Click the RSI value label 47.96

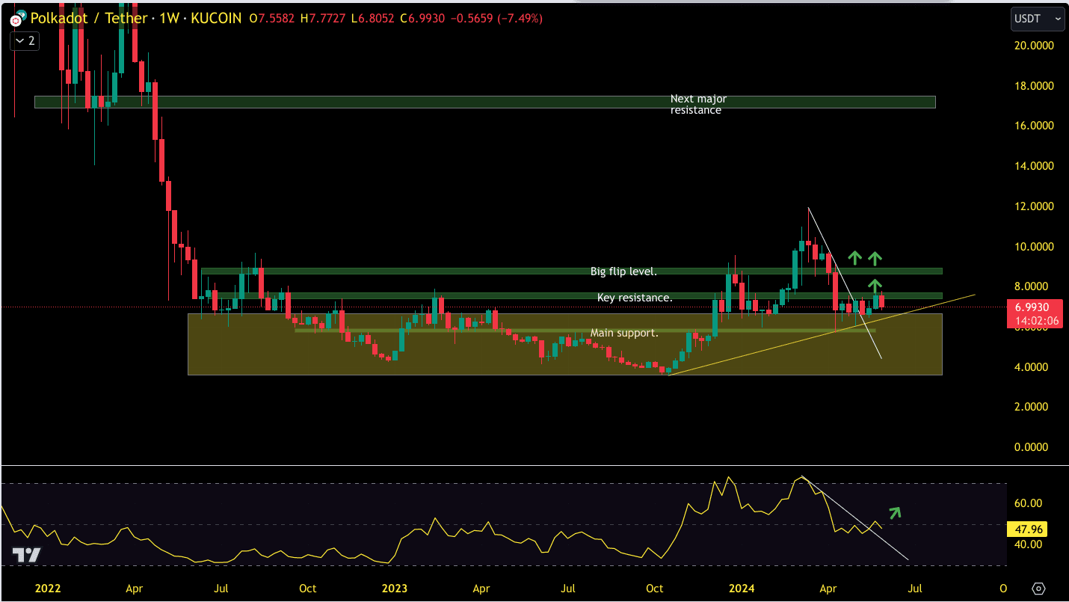1027,529
